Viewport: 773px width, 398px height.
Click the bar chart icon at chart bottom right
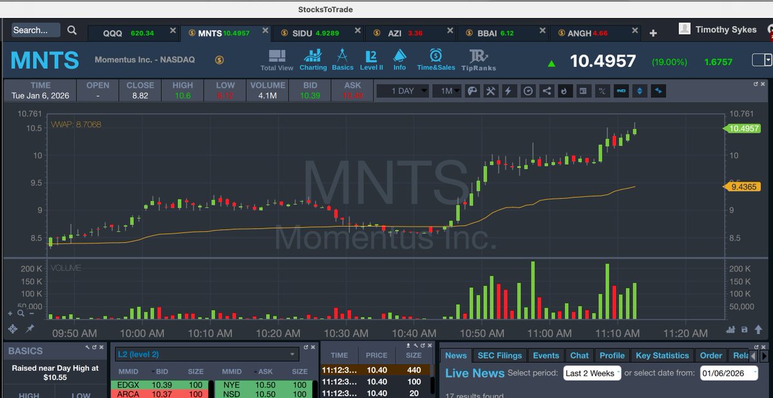pos(730,329)
